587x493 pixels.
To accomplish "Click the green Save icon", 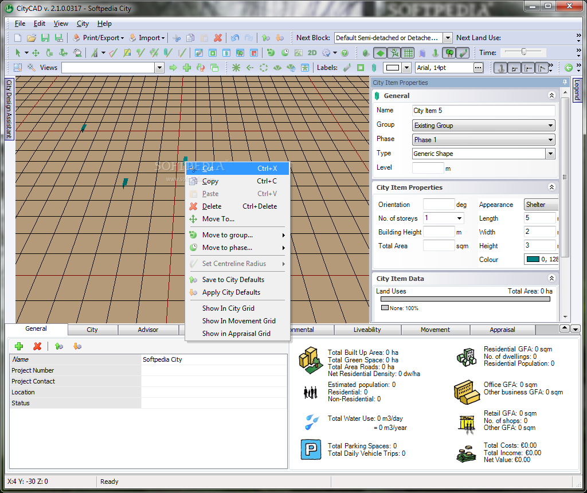I will pos(45,38).
